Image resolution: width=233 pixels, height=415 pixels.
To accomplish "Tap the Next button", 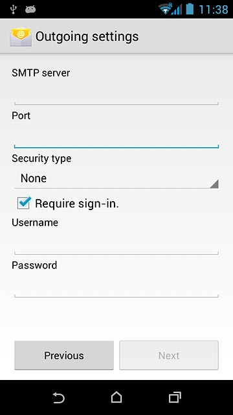I will pos(169,355).
